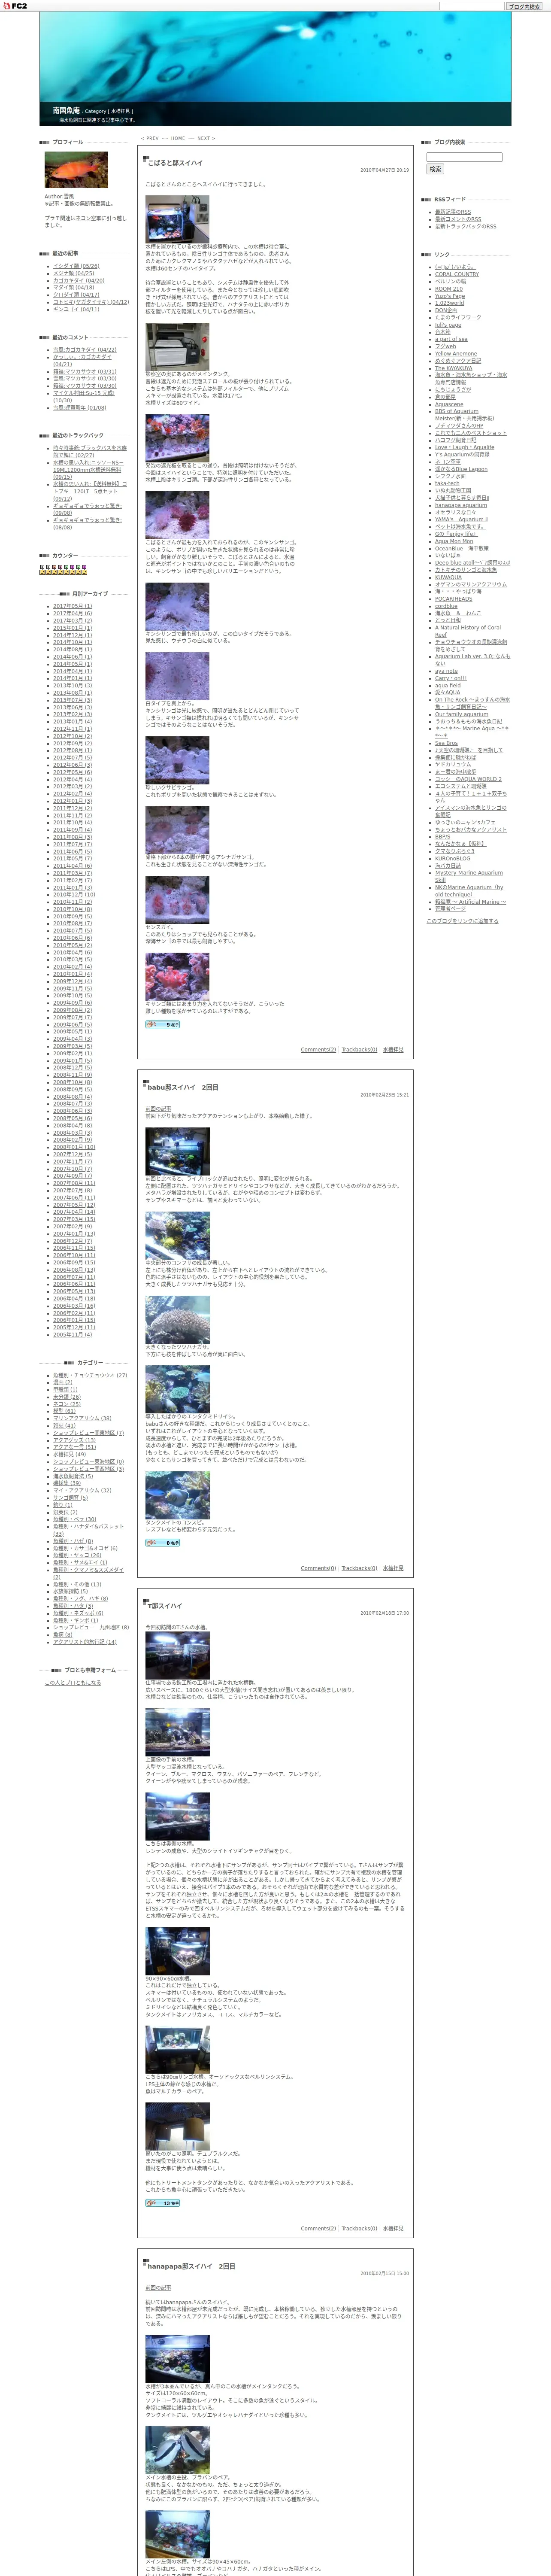
Task: Open archive 2015年01月 (1)
Action: pyautogui.click(x=72, y=628)
